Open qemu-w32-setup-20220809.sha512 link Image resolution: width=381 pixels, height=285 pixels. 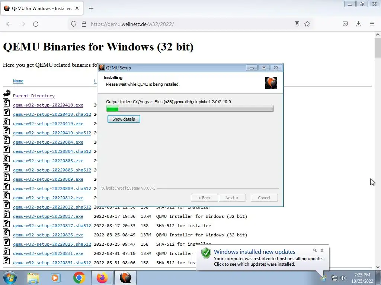tap(52, 189)
